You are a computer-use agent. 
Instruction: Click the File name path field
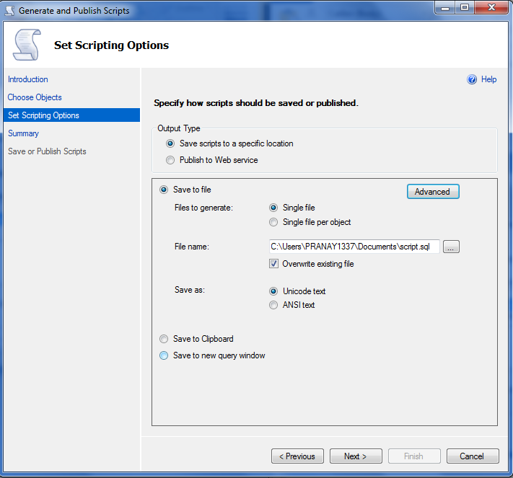354,247
